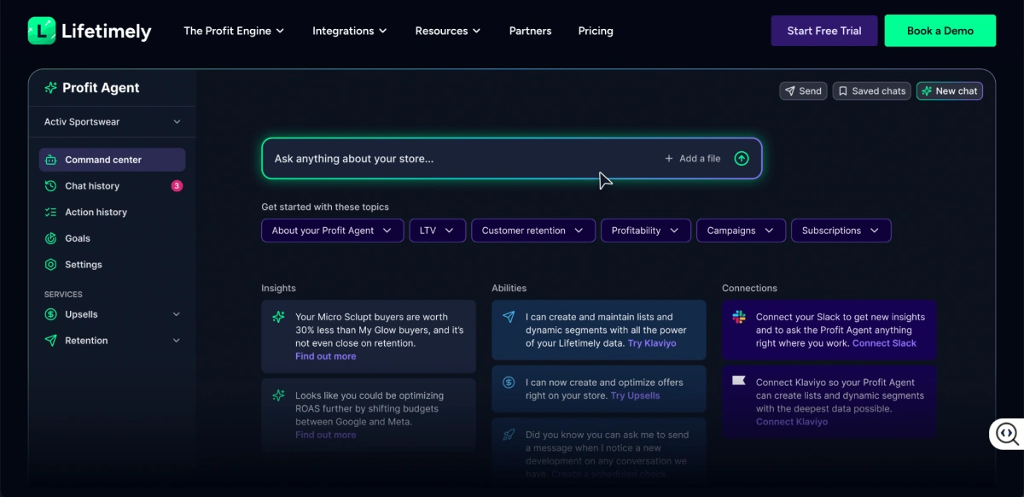Open the Resources nav menu
The height and width of the screenshot is (497, 1024).
point(448,31)
